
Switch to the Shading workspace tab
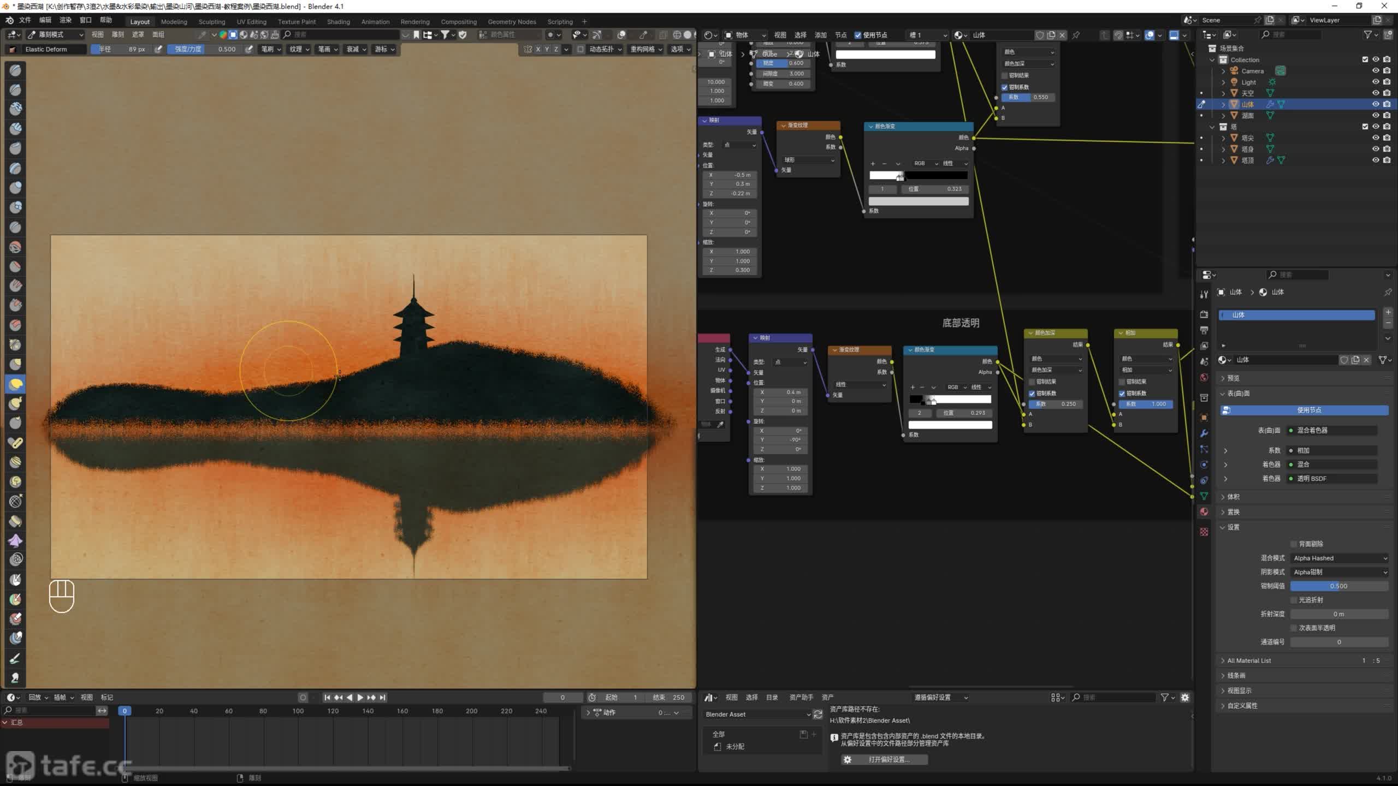(338, 22)
